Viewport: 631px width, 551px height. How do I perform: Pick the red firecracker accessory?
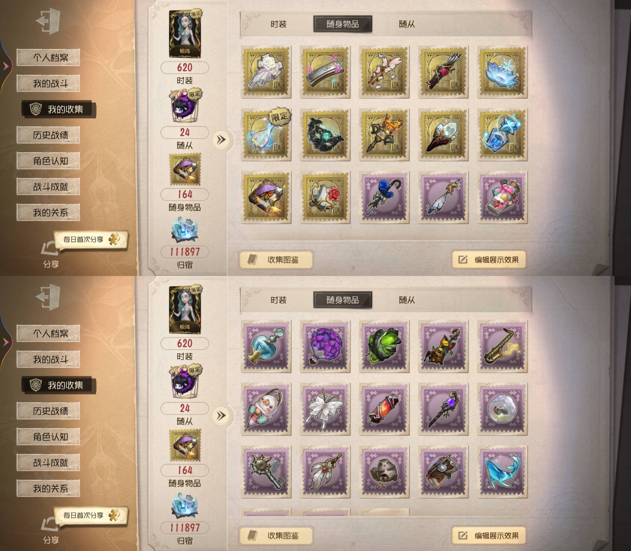click(384, 409)
